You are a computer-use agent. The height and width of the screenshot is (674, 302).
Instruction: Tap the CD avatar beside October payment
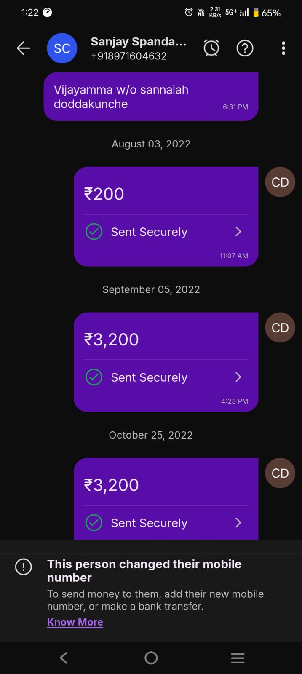tap(280, 473)
